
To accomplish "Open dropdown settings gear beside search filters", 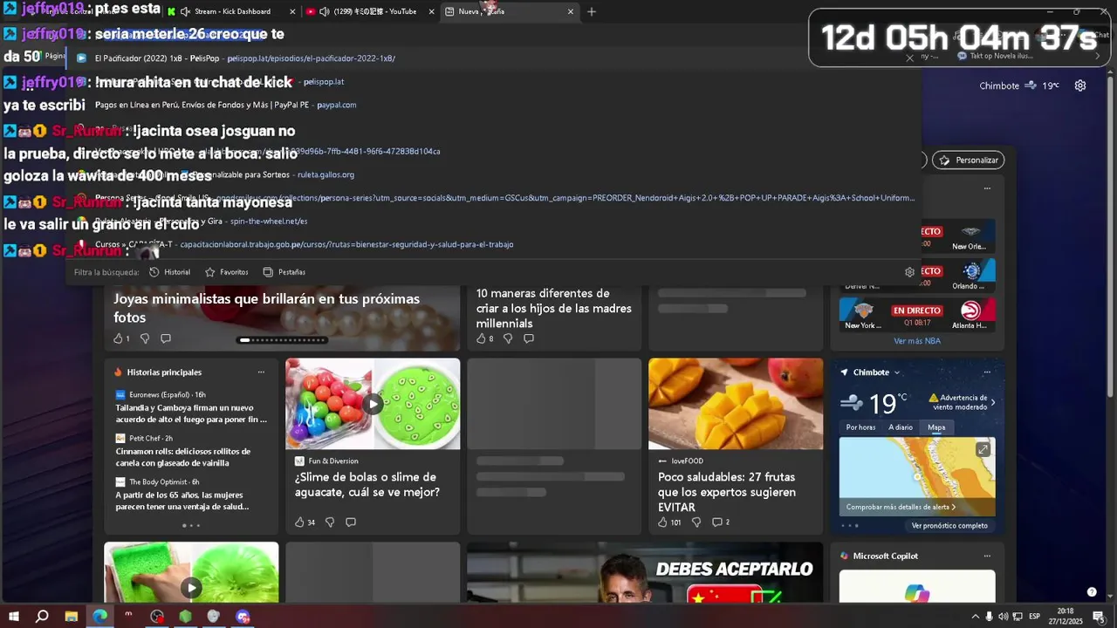I will (x=909, y=272).
